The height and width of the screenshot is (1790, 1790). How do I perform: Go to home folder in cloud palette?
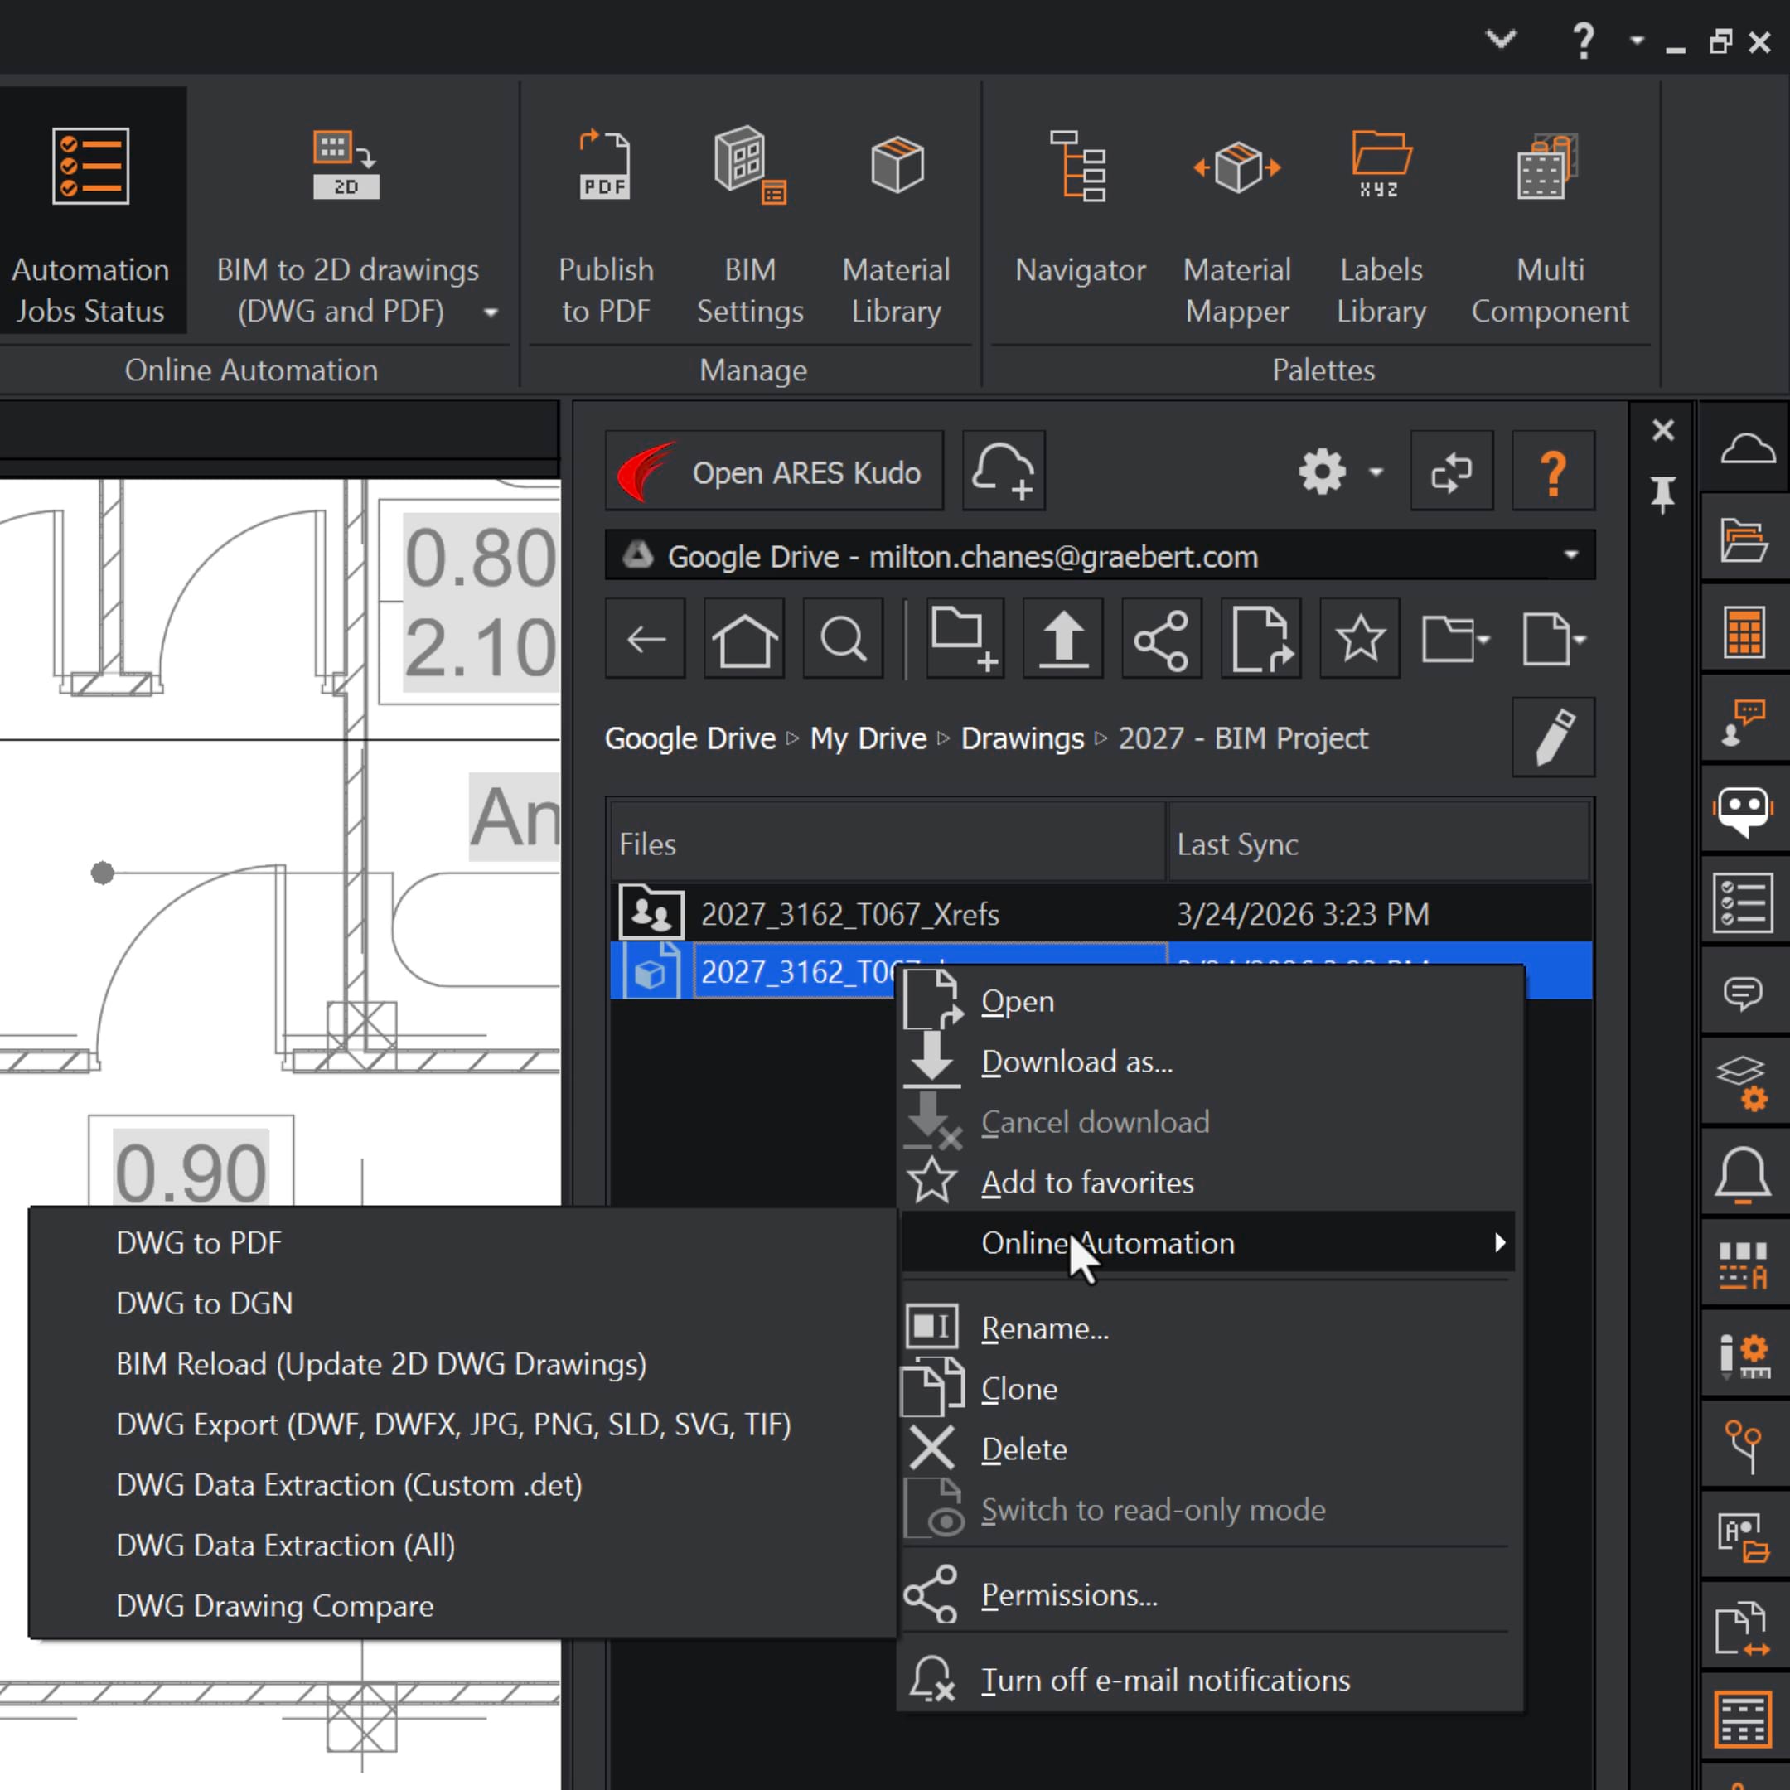click(744, 639)
